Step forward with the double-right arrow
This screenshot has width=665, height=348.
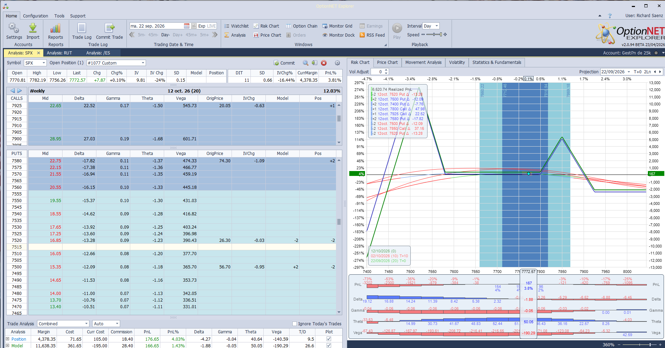(215, 35)
